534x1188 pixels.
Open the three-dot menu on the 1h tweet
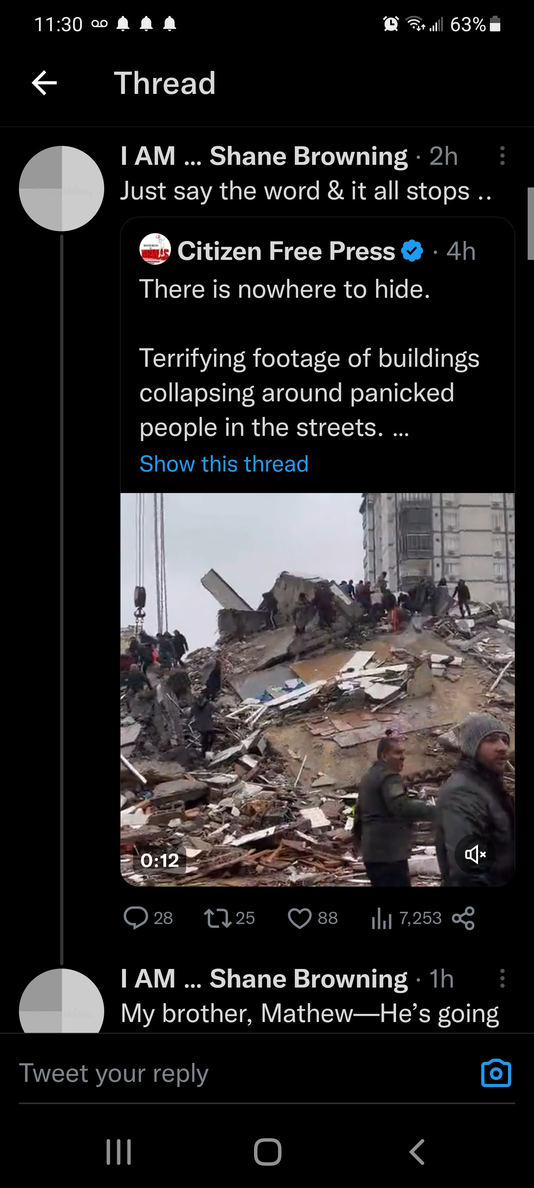point(502,978)
